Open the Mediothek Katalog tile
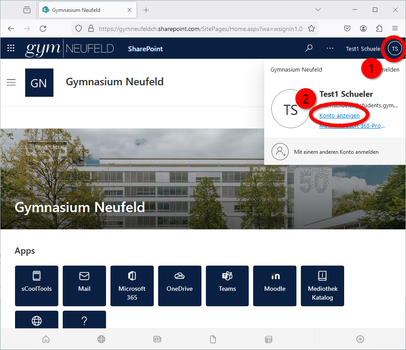 pyautogui.click(x=322, y=285)
